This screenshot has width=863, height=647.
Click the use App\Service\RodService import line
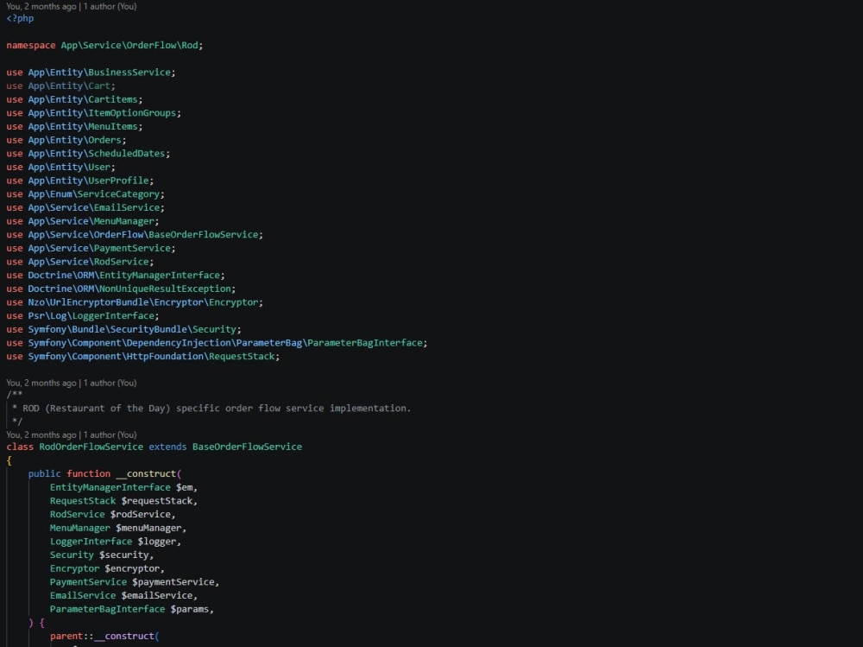pyautogui.click(x=79, y=262)
